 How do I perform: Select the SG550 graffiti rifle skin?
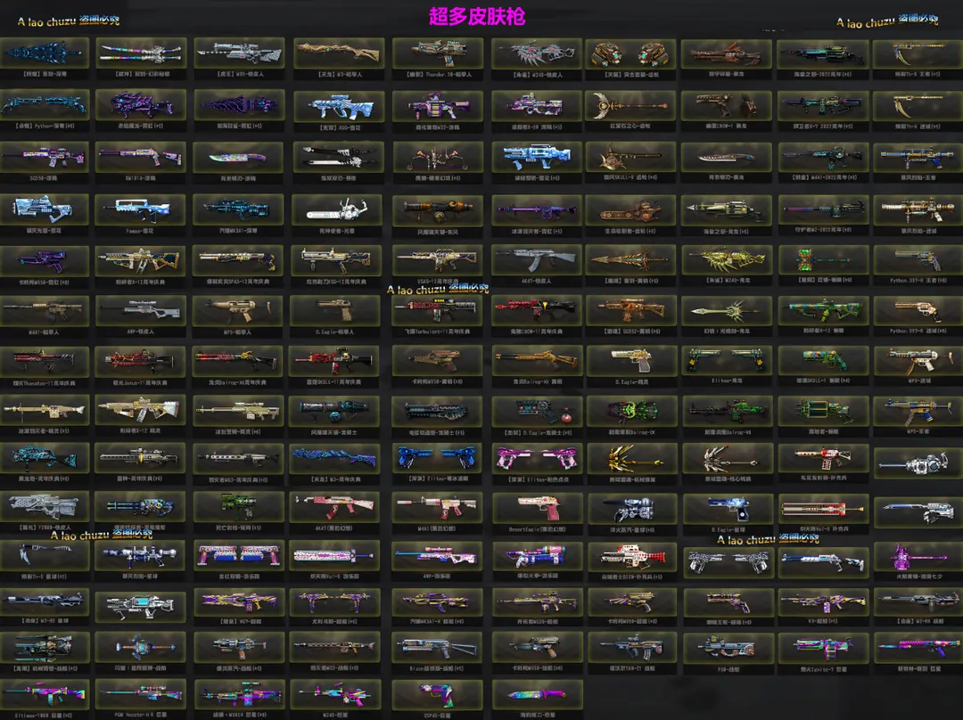[45, 158]
